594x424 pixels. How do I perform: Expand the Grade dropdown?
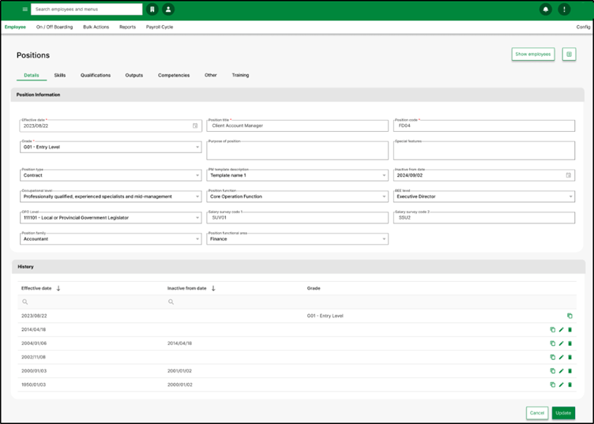point(111,148)
